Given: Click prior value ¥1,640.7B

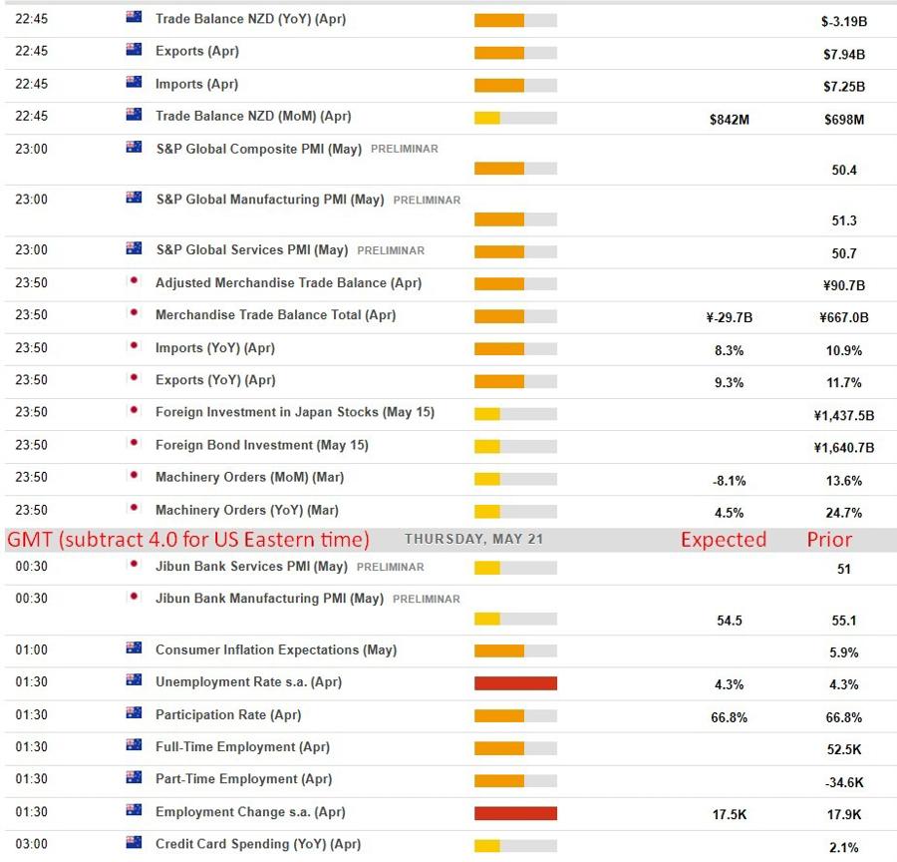Looking at the screenshot, I should pyautogui.click(x=844, y=448).
